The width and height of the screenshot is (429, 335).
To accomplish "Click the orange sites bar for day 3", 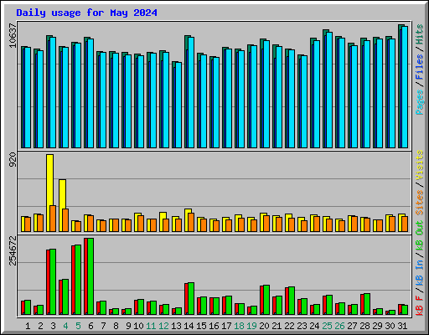I will [x=53, y=219].
